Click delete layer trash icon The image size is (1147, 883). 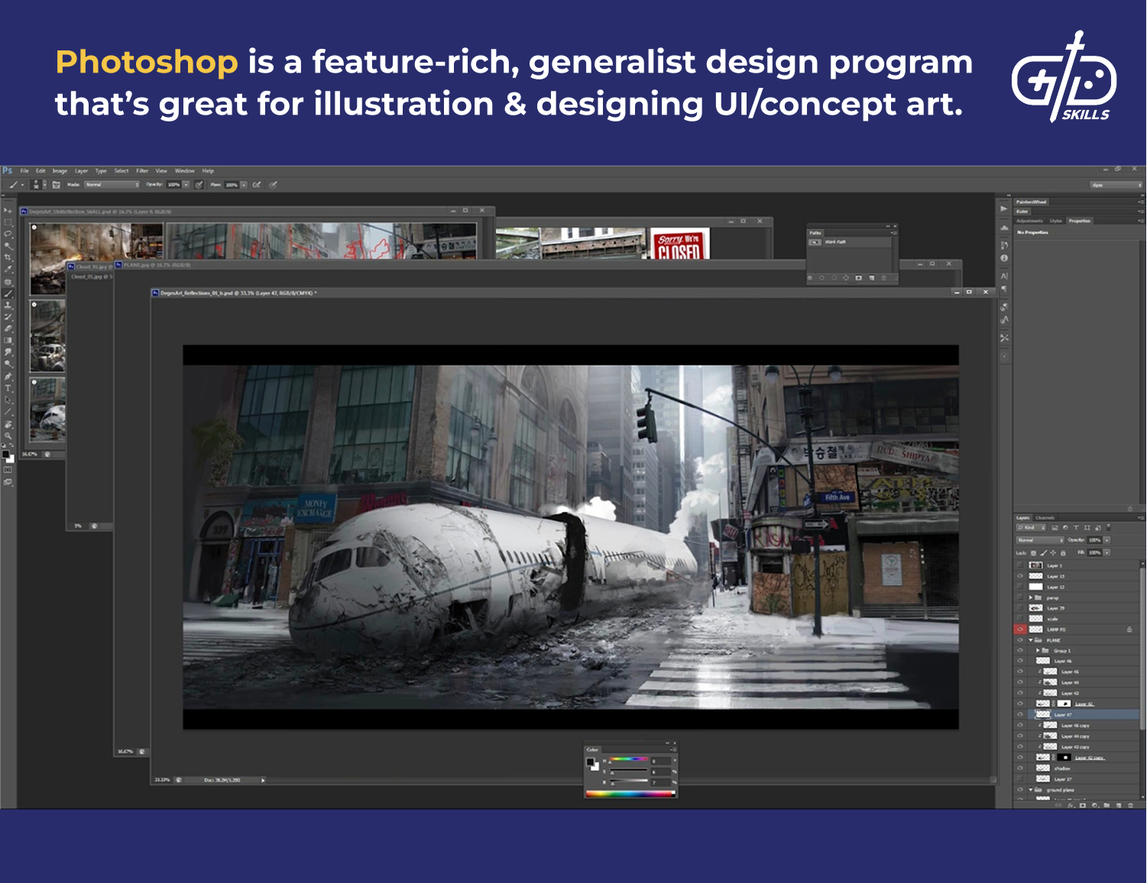1130,805
